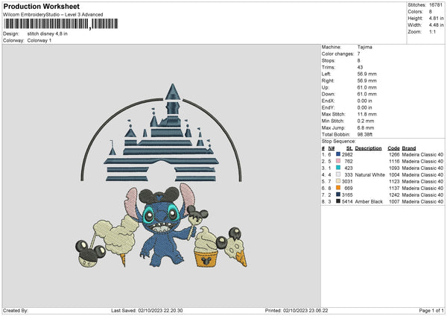Viewport: 447px width, 316px height.
Task: Click the dark navy swatch for thread code 1242
Action: [338, 195]
